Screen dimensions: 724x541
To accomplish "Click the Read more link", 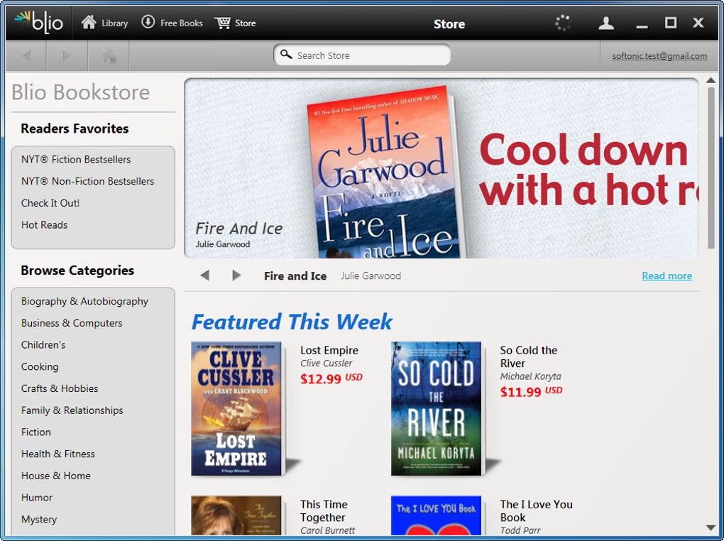I will [667, 275].
